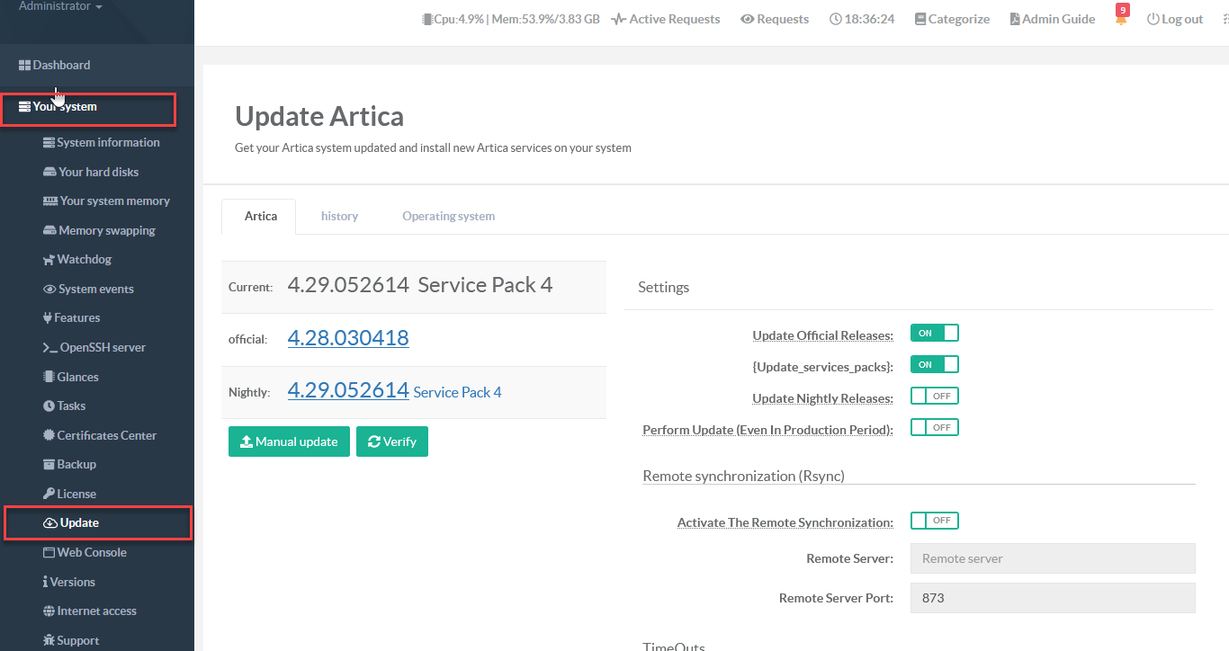
Task: Click the Log out link
Action: [x=1175, y=19]
